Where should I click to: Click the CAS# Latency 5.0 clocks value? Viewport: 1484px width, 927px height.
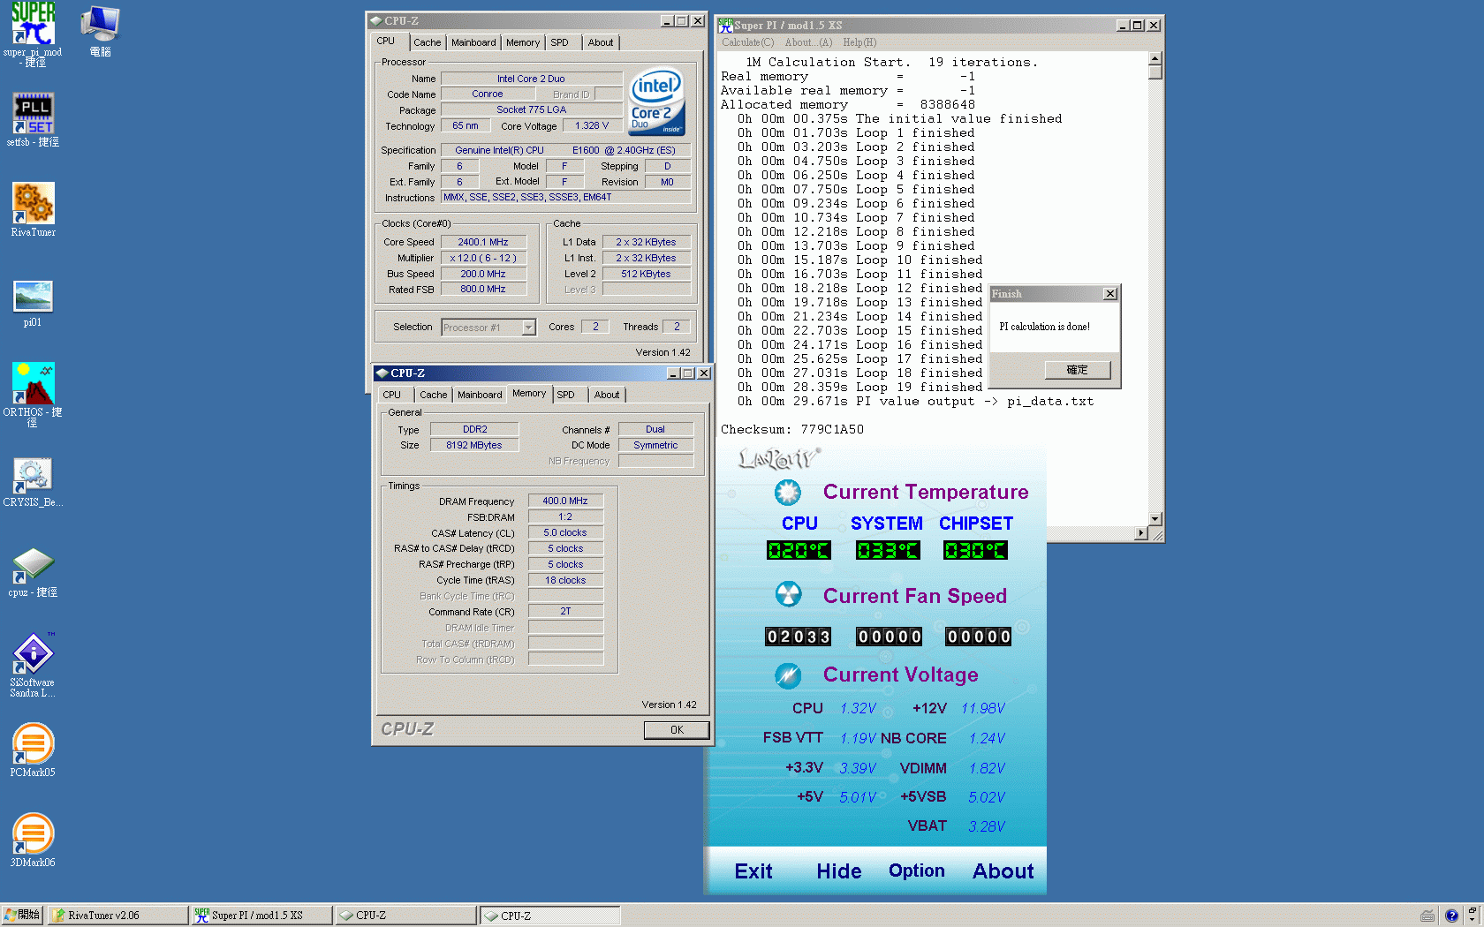pyautogui.click(x=565, y=532)
